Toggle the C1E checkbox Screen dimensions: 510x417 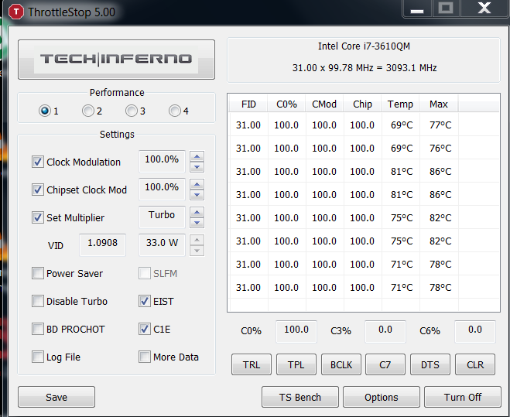tap(145, 329)
